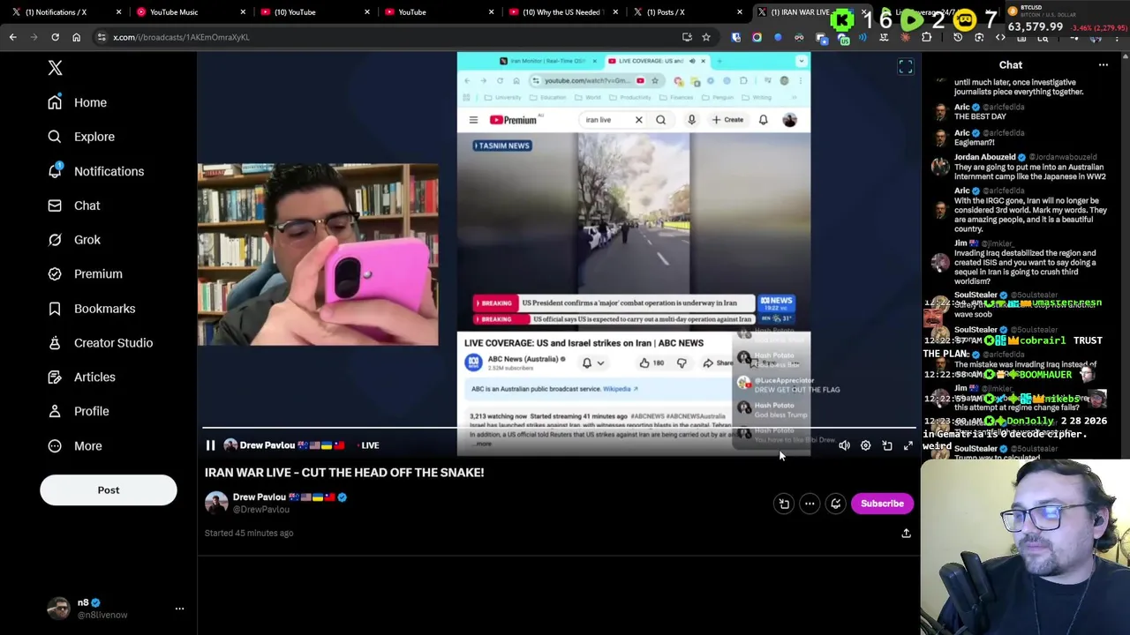Switch to the Why the US Needed tab
1130x635 pixels.
[x=562, y=12]
